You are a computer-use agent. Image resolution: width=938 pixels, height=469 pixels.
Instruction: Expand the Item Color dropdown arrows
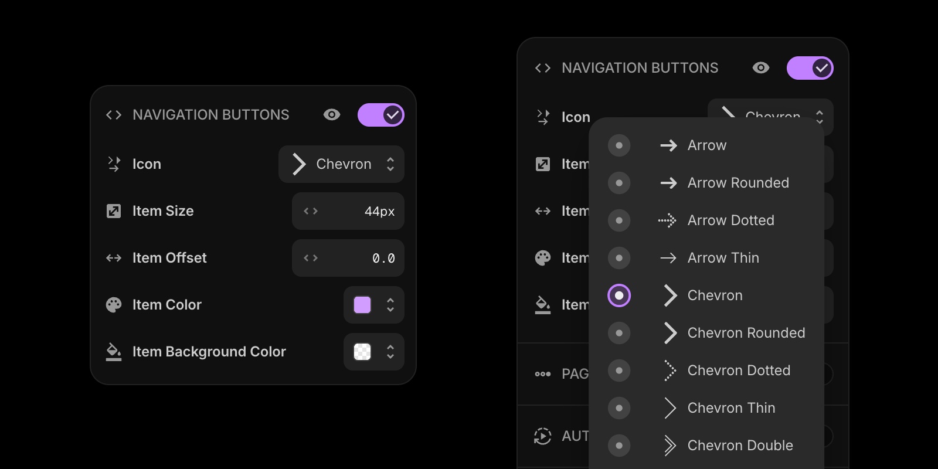click(390, 305)
